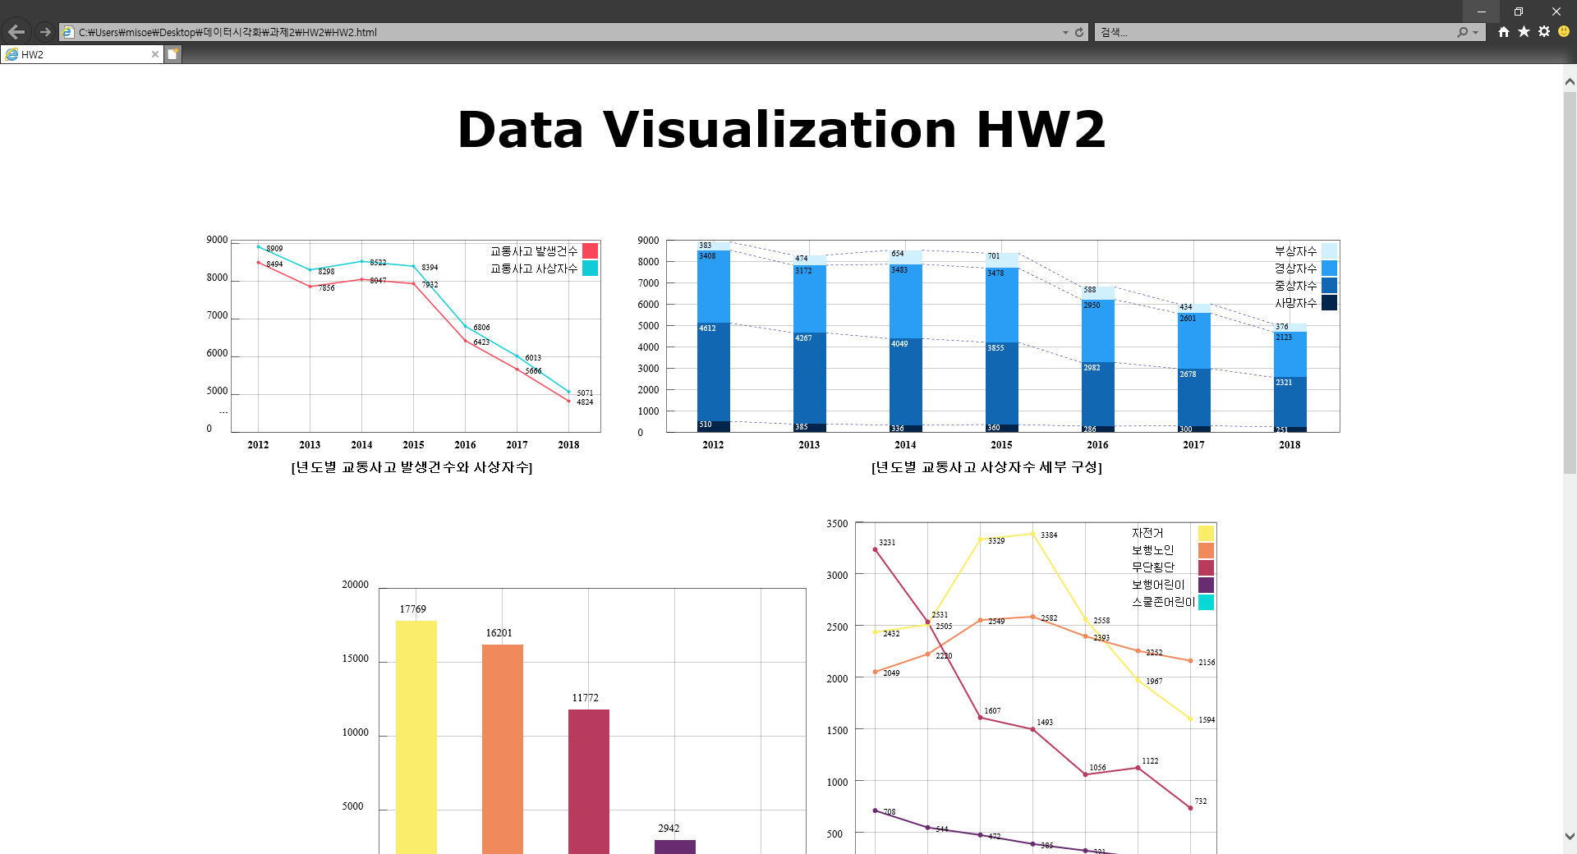
Task: Click the smiley feedback icon
Action: [x=1563, y=32]
